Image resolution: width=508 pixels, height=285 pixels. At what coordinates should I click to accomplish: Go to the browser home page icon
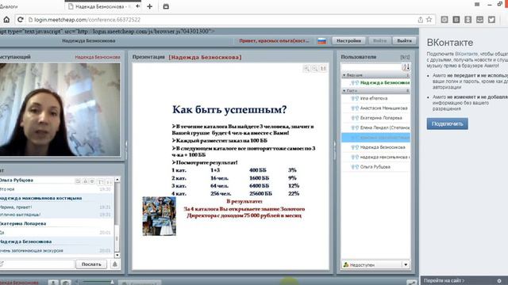6,19
